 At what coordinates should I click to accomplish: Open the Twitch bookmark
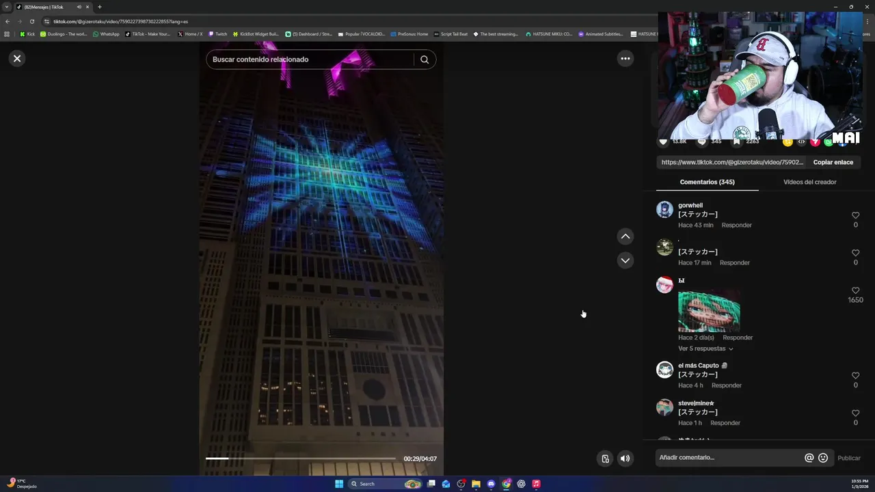point(218,34)
